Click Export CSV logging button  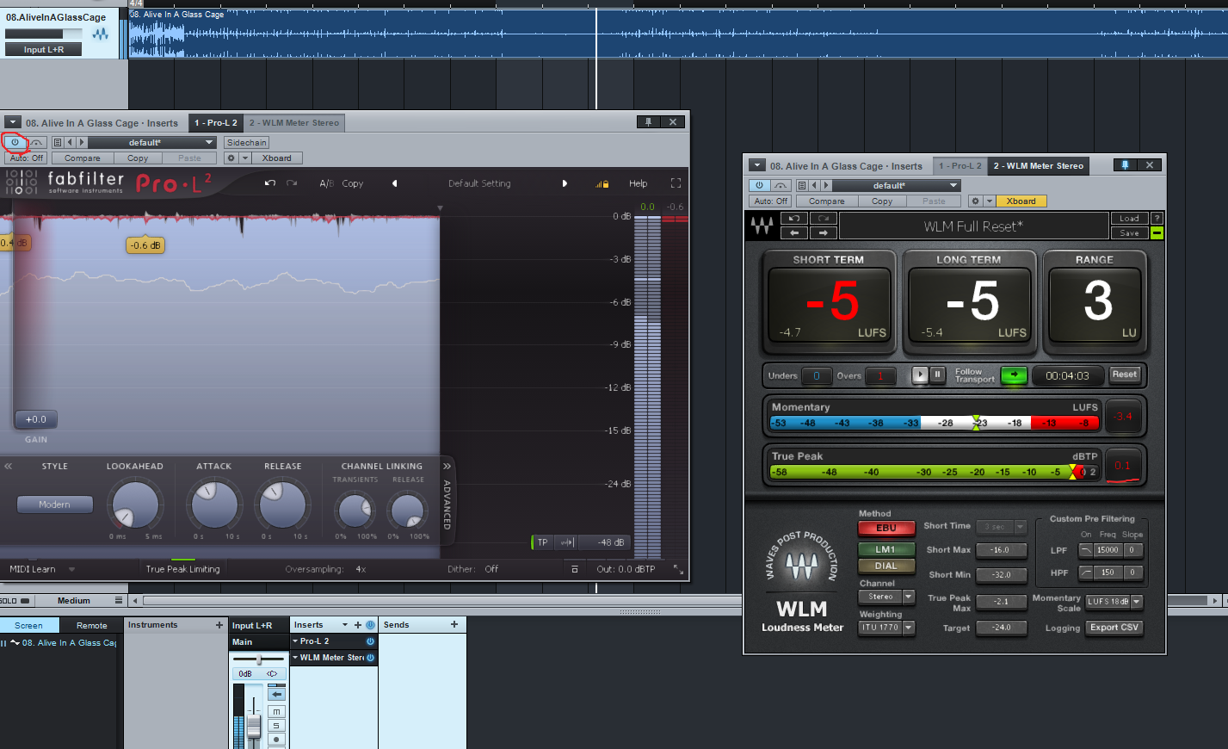coord(1114,628)
